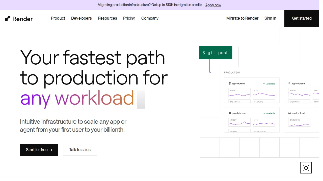323x181 pixels.
Task: Click the PRODUCTION panel heading
Action: 232,73
